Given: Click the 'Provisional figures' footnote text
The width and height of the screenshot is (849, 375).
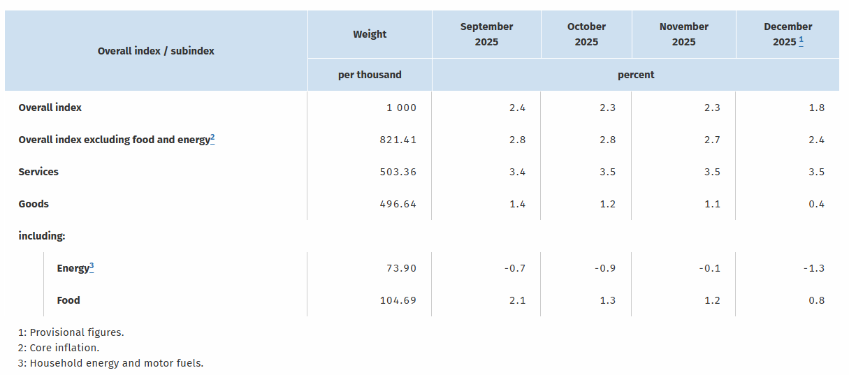Looking at the screenshot, I should click(x=71, y=332).
